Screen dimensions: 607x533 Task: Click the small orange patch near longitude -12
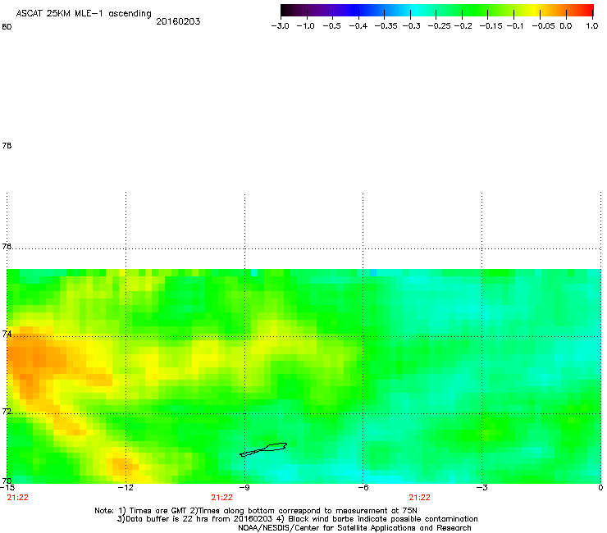click(122, 464)
